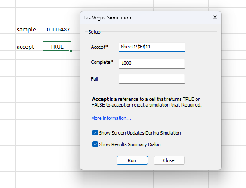
Task: Open the More information link
Action: pos(111,118)
